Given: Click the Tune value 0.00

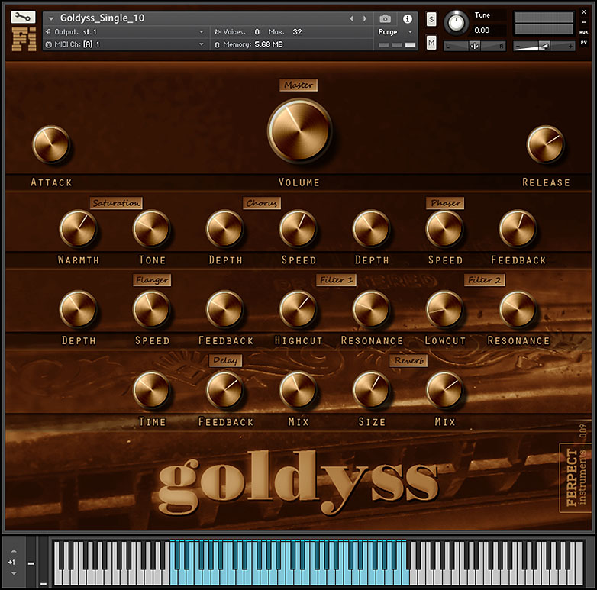Looking at the screenshot, I should pos(482,31).
